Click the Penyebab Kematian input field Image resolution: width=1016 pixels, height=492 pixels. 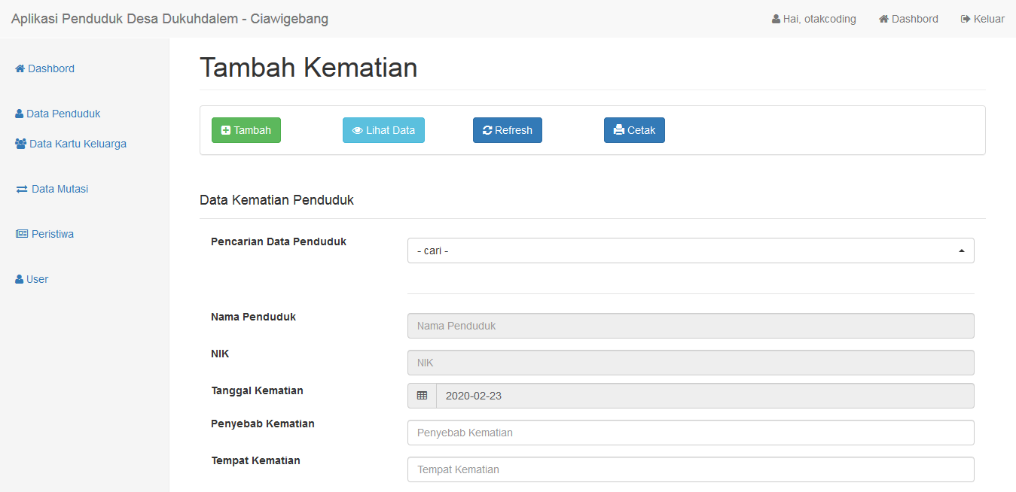point(689,432)
